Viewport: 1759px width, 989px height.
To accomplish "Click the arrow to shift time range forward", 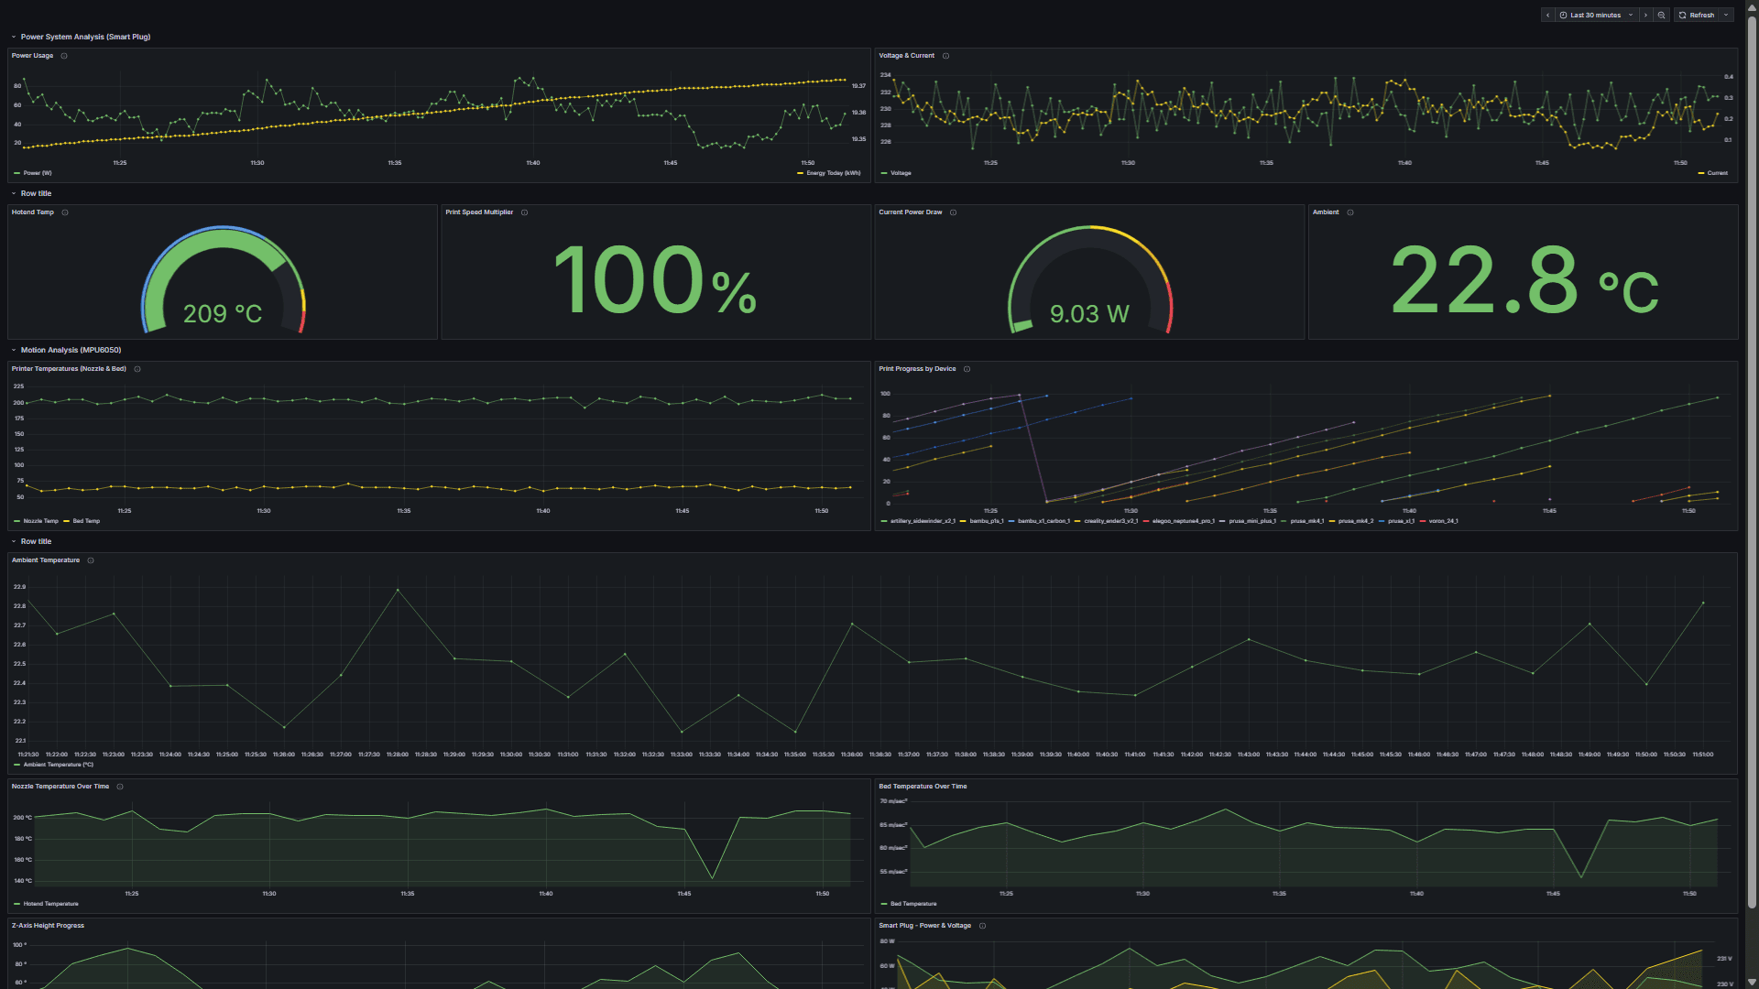I will click(x=1645, y=15).
